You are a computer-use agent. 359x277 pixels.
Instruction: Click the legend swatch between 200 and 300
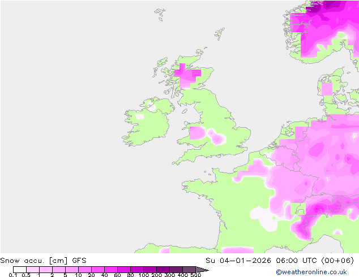pyautogui.click(x=163, y=270)
